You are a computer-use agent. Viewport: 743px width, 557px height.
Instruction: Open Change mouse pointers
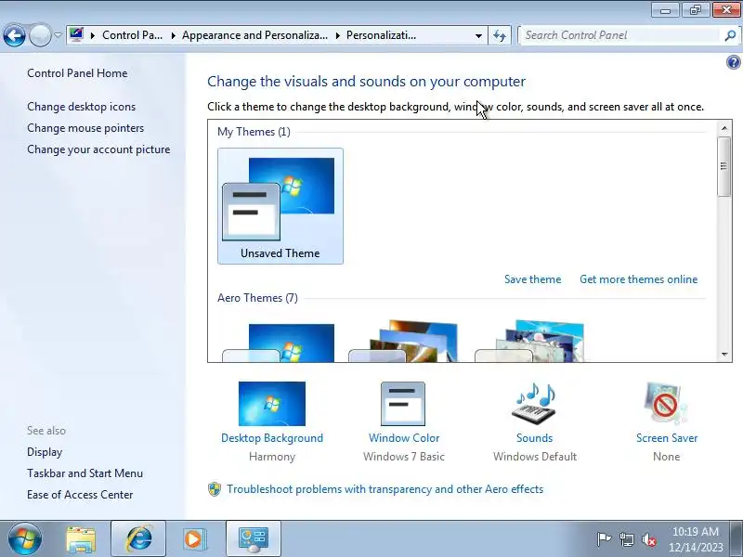click(85, 128)
